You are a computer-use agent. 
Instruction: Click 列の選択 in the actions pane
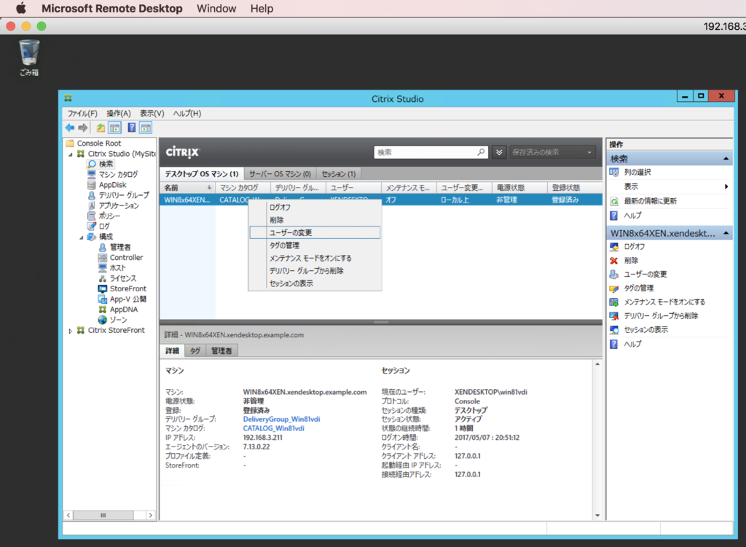(637, 172)
